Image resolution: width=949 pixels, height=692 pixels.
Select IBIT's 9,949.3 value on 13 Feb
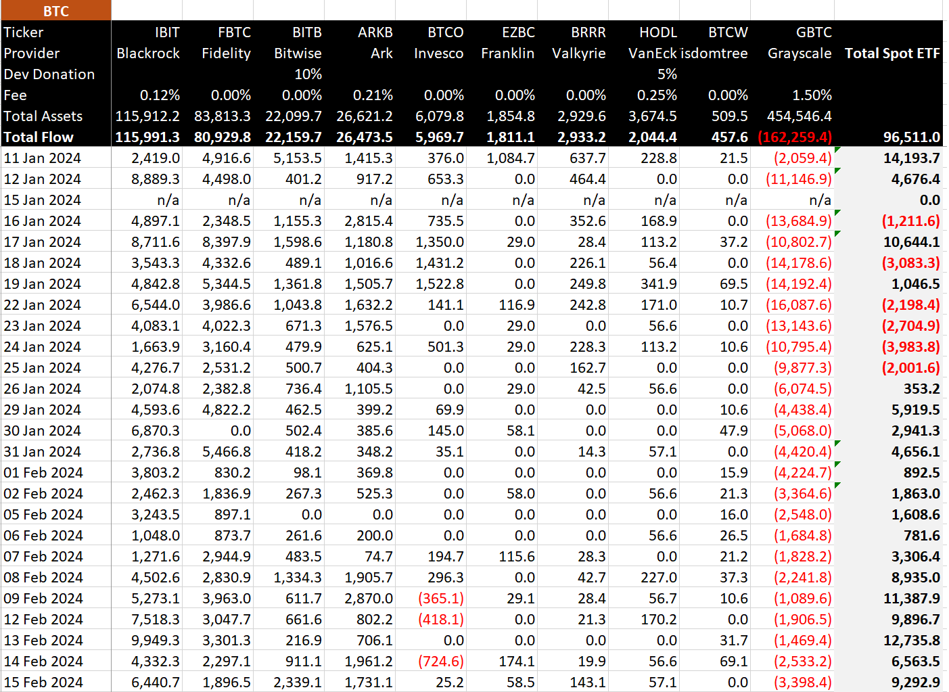click(x=156, y=641)
